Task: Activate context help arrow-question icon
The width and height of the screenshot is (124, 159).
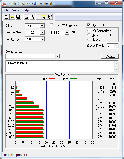Action: tap(50, 17)
